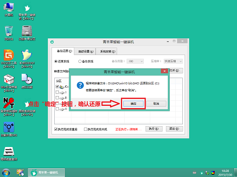This screenshot has width=237, height=177.
Task: Open the Recycle Bin desktop icon
Action: coord(9,33)
